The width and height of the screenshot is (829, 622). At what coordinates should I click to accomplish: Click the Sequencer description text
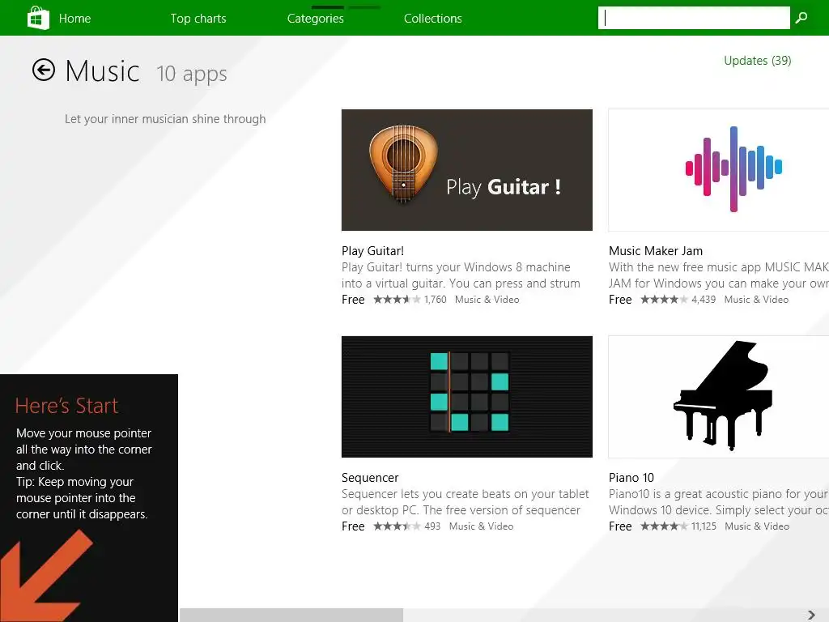point(466,502)
